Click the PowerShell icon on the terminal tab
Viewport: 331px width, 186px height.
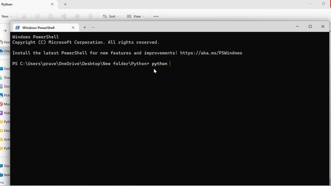(x=18, y=27)
